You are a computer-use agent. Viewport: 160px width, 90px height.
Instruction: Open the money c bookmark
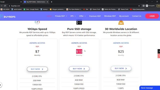pyautogui.click(x=44, y=9)
